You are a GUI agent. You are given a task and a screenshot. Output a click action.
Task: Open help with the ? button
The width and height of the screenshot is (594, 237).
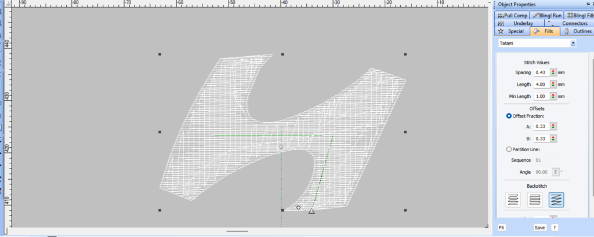[554, 228]
